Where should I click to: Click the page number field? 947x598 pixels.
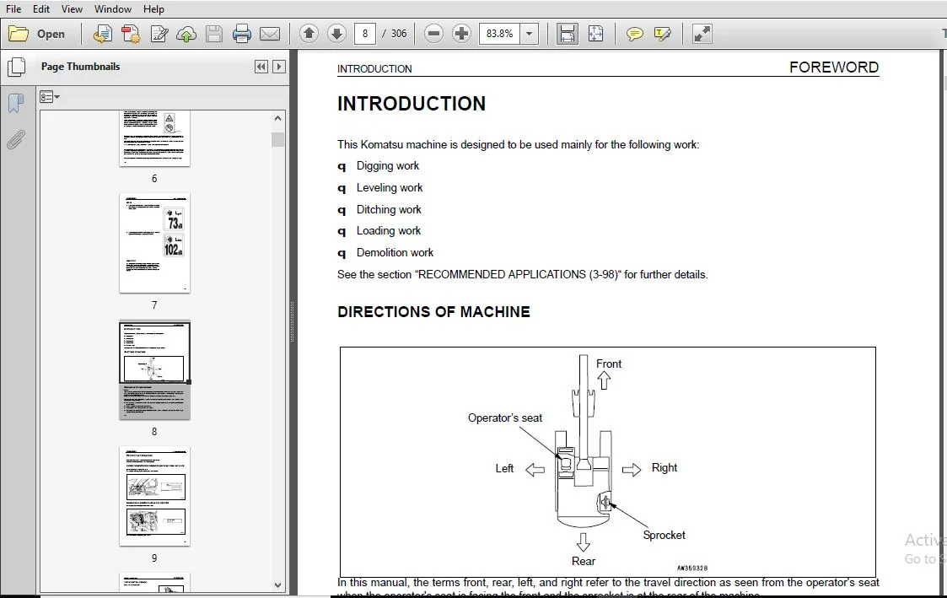tap(365, 33)
